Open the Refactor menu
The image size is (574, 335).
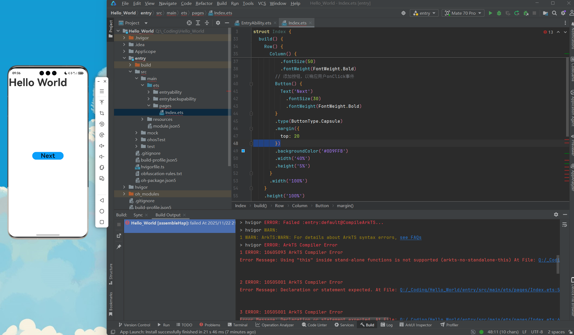pyautogui.click(x=204, y=3)
